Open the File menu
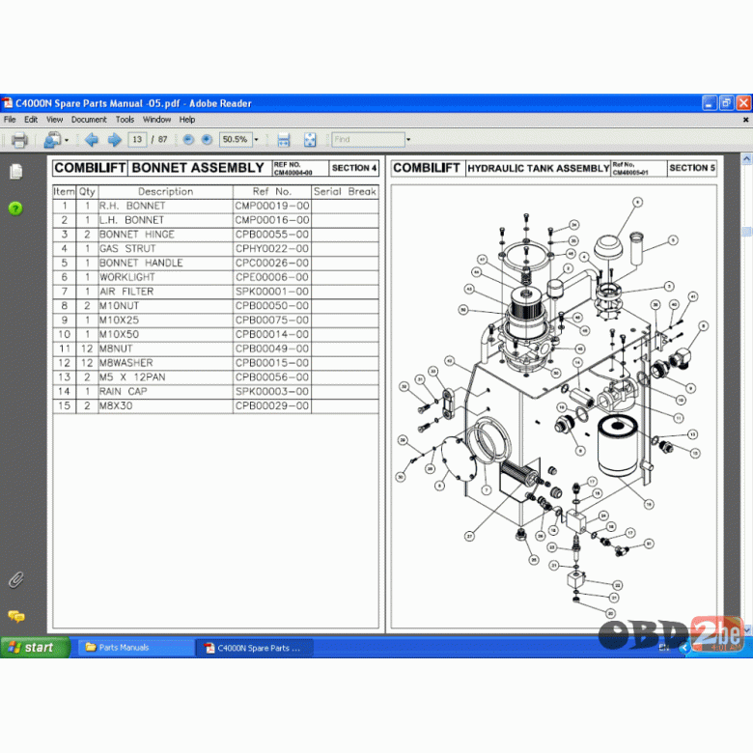This screenshot has width=753, height=753. [x=10, y=120]
